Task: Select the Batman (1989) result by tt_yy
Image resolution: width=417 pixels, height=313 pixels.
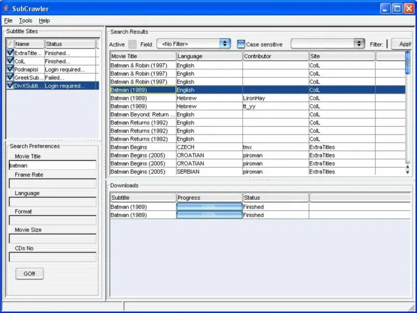Action: click(x=257, y=106)
